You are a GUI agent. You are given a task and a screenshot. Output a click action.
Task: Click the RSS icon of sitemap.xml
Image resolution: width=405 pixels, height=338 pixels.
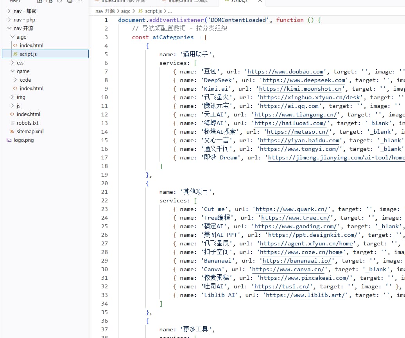click(x=12, y=131)
